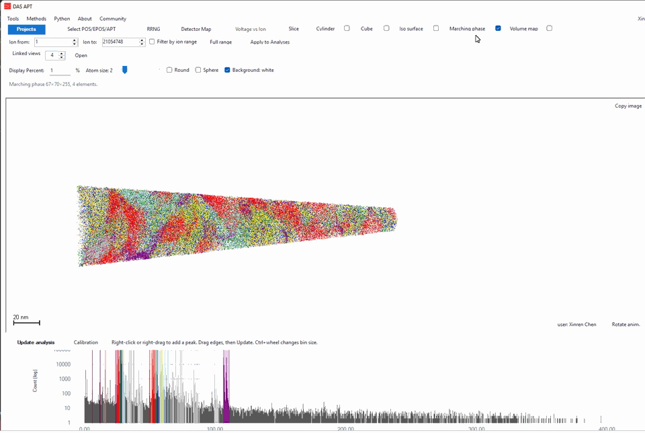Increase the Ion from value
This screenshot has height=433, width=645.
(75, 40)
